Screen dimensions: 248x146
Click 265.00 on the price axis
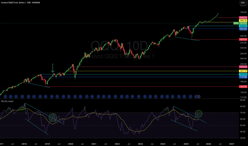click(243, 58)
